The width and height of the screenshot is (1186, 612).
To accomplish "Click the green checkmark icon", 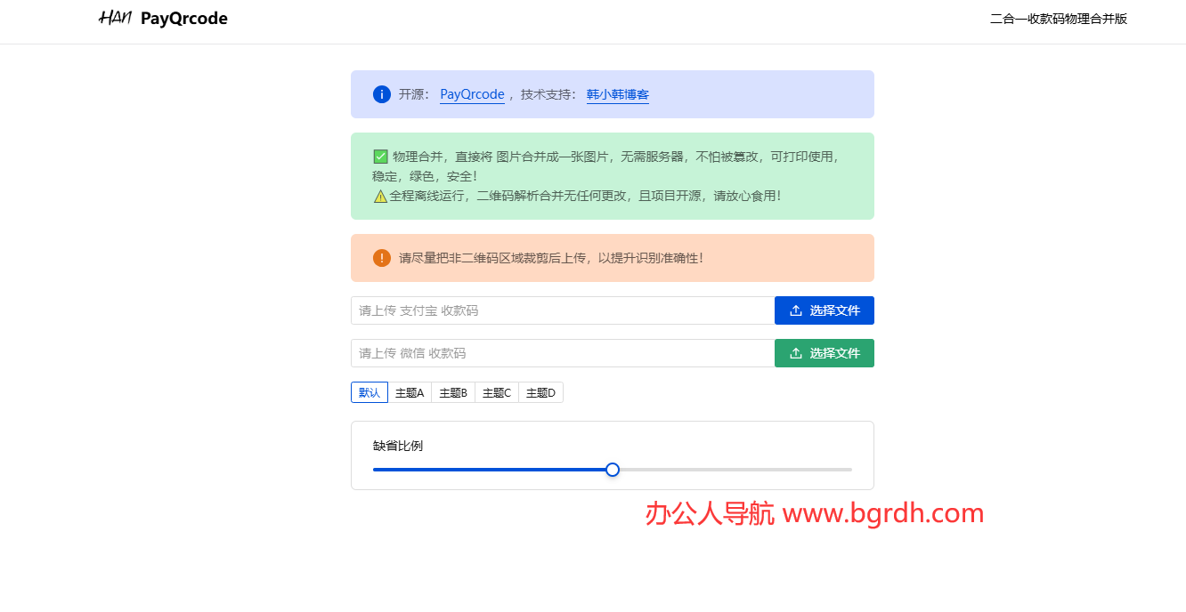I will click(378, 156).
